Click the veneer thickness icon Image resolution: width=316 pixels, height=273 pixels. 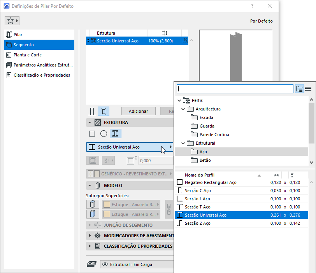(132, 160)
